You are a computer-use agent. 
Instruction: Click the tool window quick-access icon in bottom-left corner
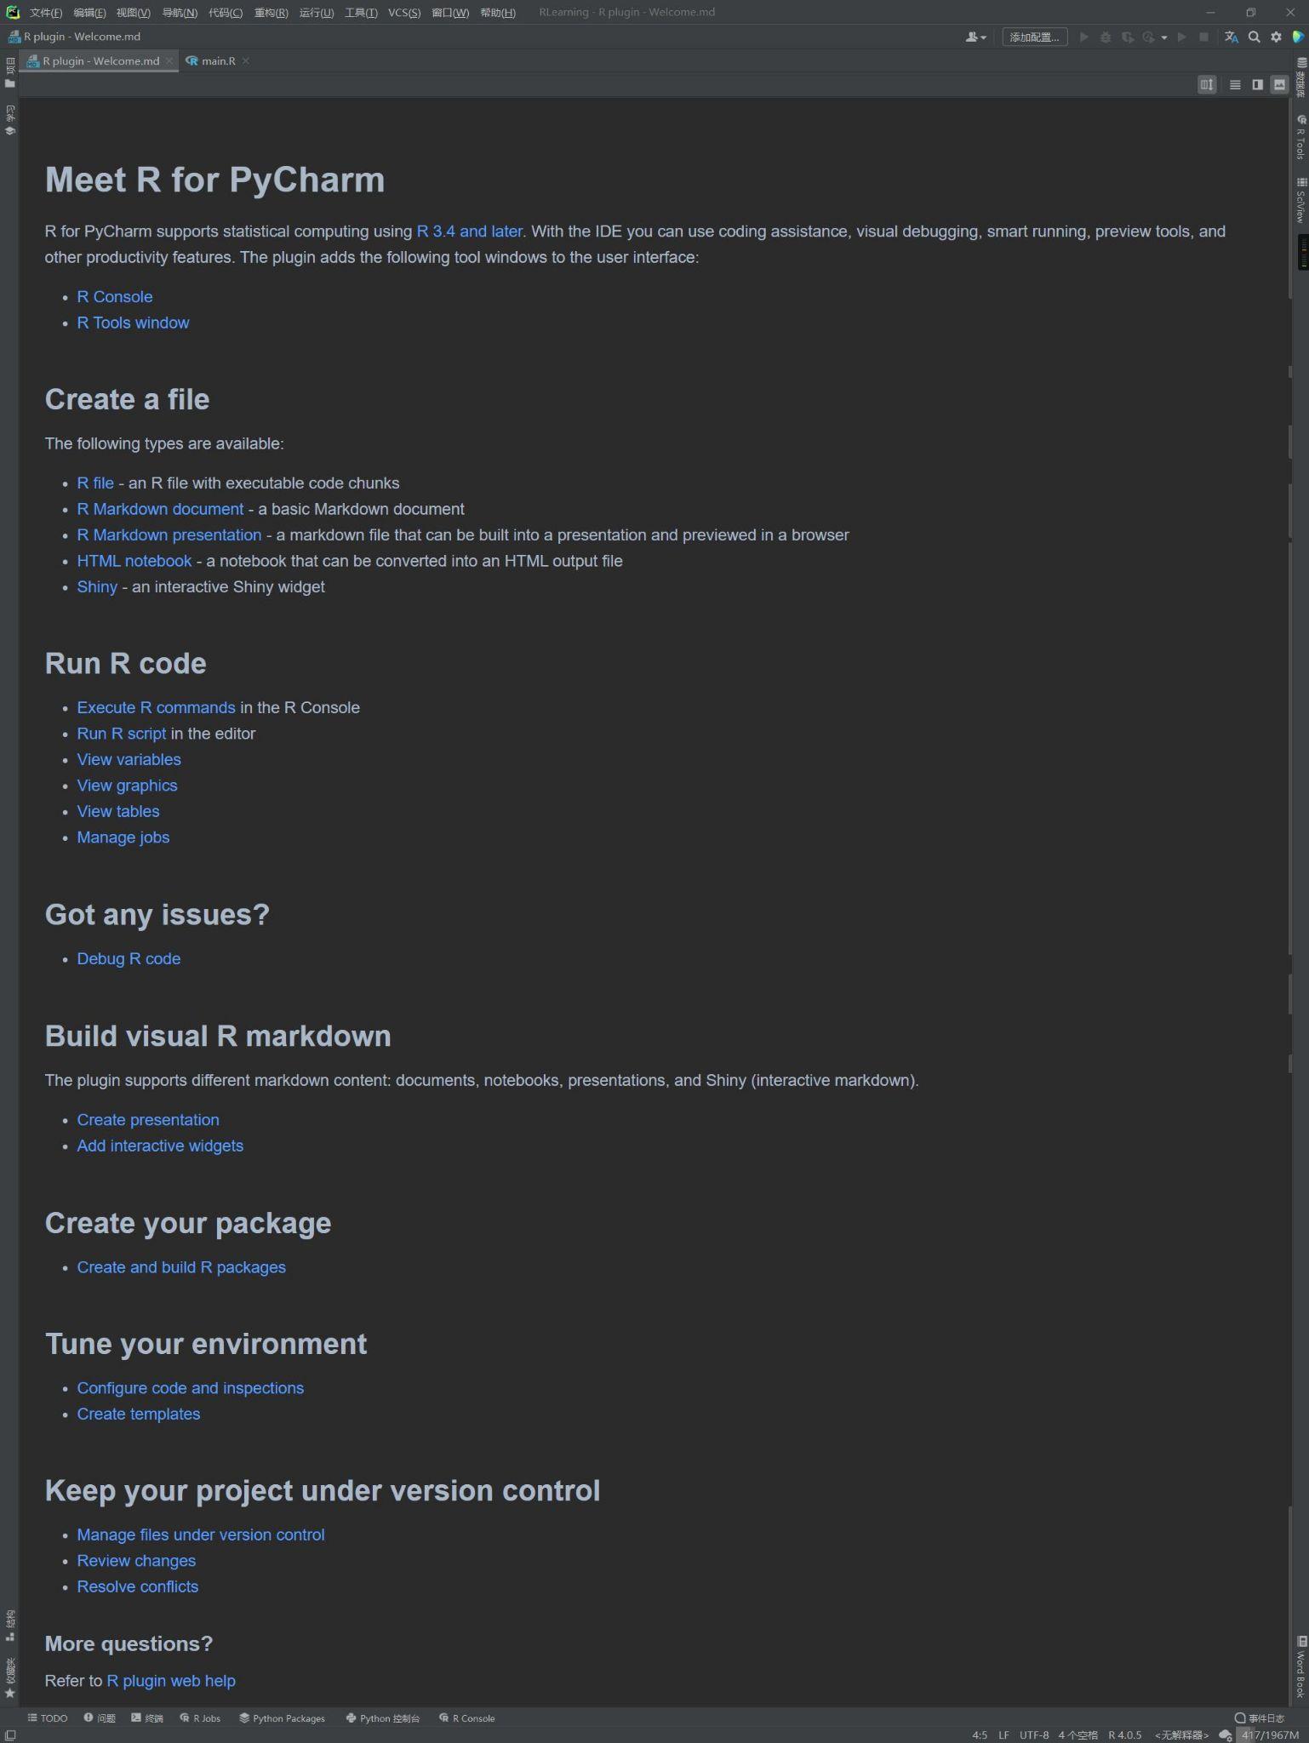pyautogui.click(x=9, y=1734)
